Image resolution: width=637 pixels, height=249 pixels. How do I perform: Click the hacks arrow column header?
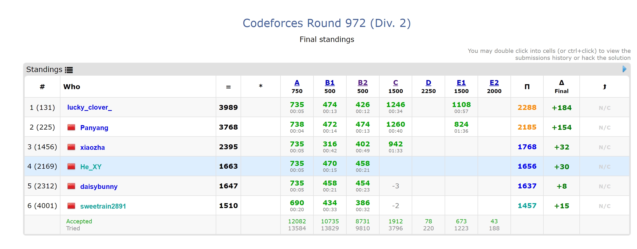(604, 87)
